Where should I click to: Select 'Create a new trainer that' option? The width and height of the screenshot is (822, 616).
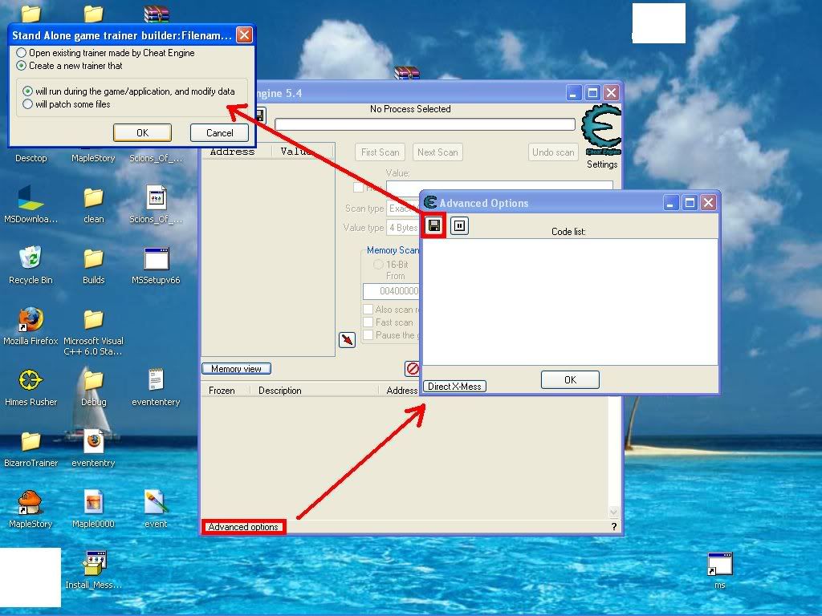22,66
